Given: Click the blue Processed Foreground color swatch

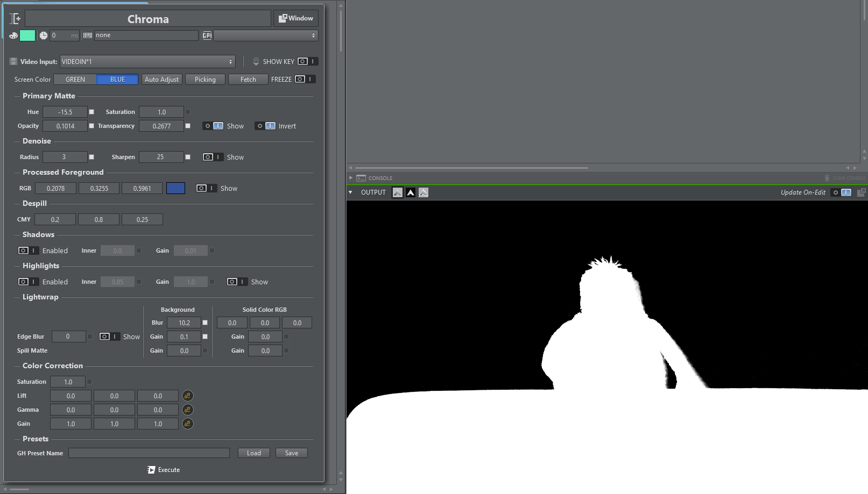Looking at the screenshot, I should click(175, 188).
